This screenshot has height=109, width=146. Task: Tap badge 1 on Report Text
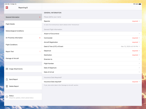(x=40, y=51)
